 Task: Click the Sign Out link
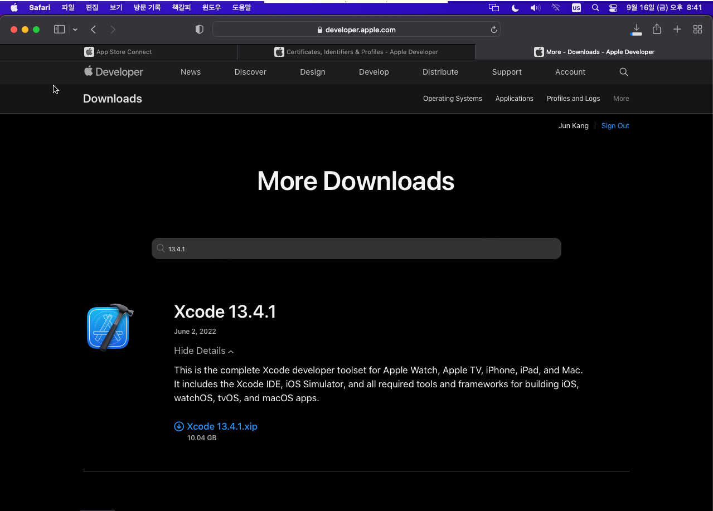pos(615,126)
